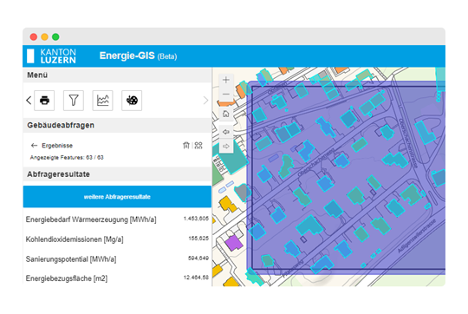Select the Energie-GIS (Beta) title
Image resolution: width=468 pixels, height=314 pixels.
pos(138,56)
